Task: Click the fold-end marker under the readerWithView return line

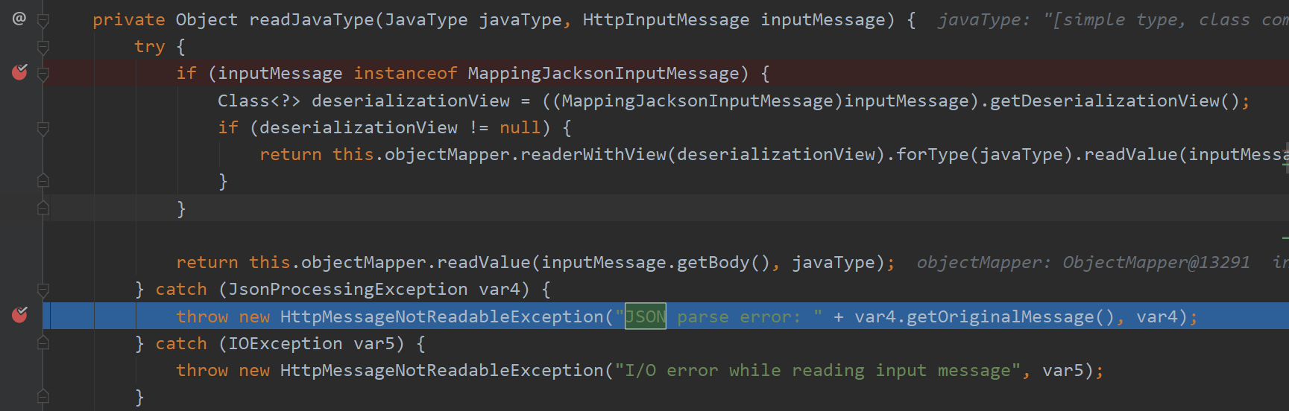Action: pyautogui.click(x=43, y=181)
